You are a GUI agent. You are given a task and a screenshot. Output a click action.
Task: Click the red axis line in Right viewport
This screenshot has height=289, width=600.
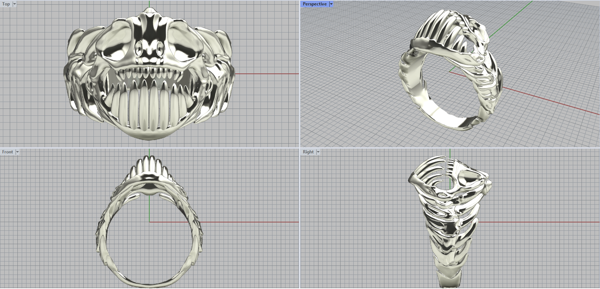click(x=544, y=222)
